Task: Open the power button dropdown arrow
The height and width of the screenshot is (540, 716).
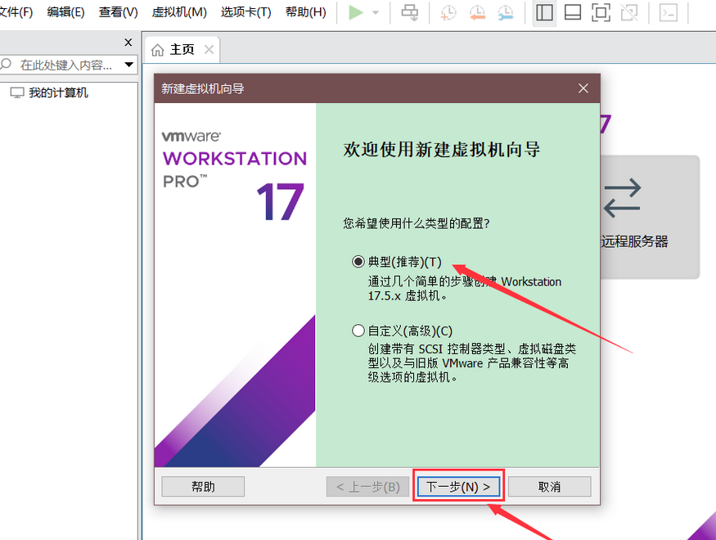Action: [374, 12]
